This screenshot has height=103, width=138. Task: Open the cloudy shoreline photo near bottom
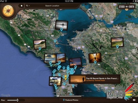[55, 81]
